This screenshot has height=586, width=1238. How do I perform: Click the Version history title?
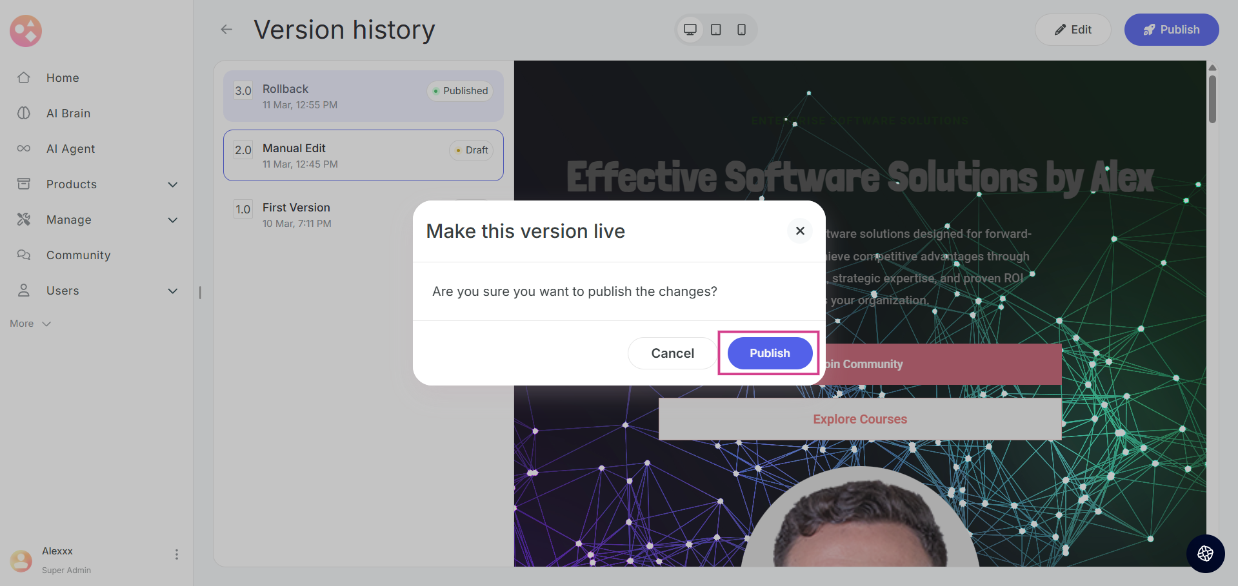coord(344,30)
